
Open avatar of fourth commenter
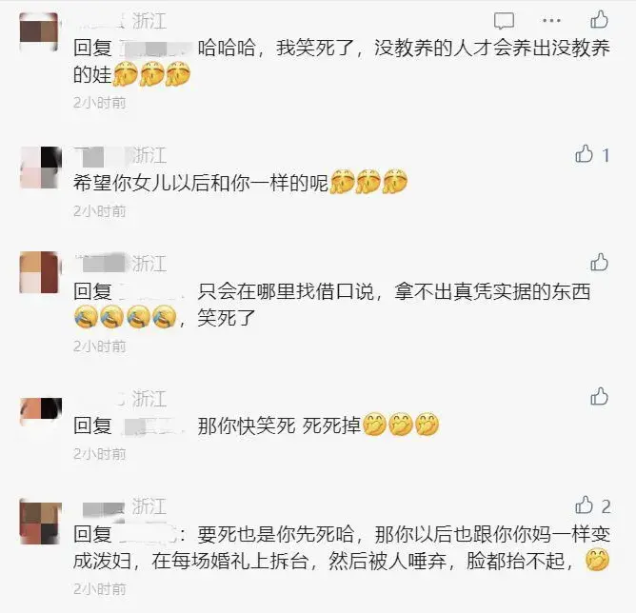40,410
